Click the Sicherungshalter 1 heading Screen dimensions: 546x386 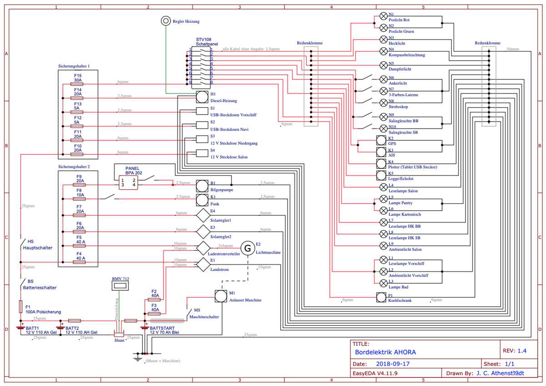coord(74,66)
